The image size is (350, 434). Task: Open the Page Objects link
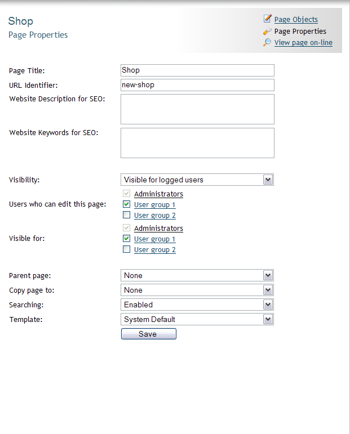click(x=296, y=19)
